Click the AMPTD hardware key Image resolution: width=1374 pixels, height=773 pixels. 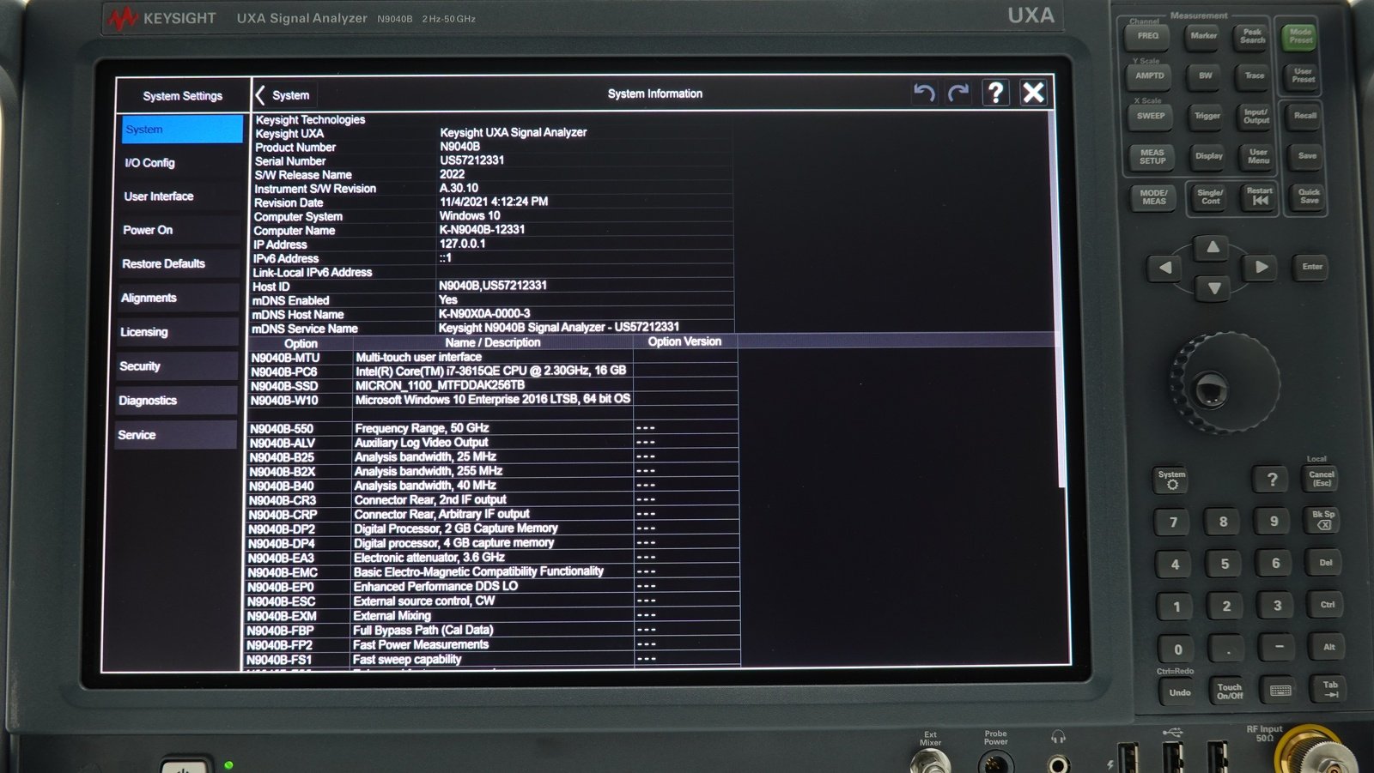pyautogui.click(x=1150, y=75)
